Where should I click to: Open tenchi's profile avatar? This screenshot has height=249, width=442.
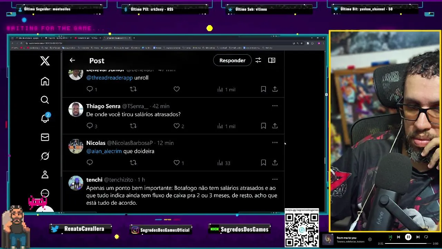tap(76, 183)
